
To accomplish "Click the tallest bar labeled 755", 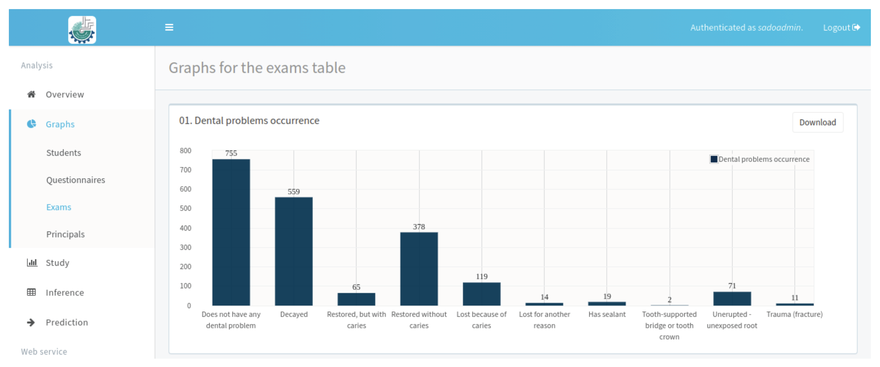I will tap(231, 232).
